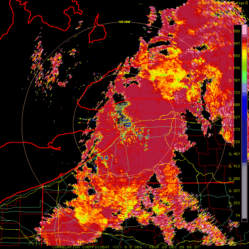Click the 0.413 scale value

point(234,166)
